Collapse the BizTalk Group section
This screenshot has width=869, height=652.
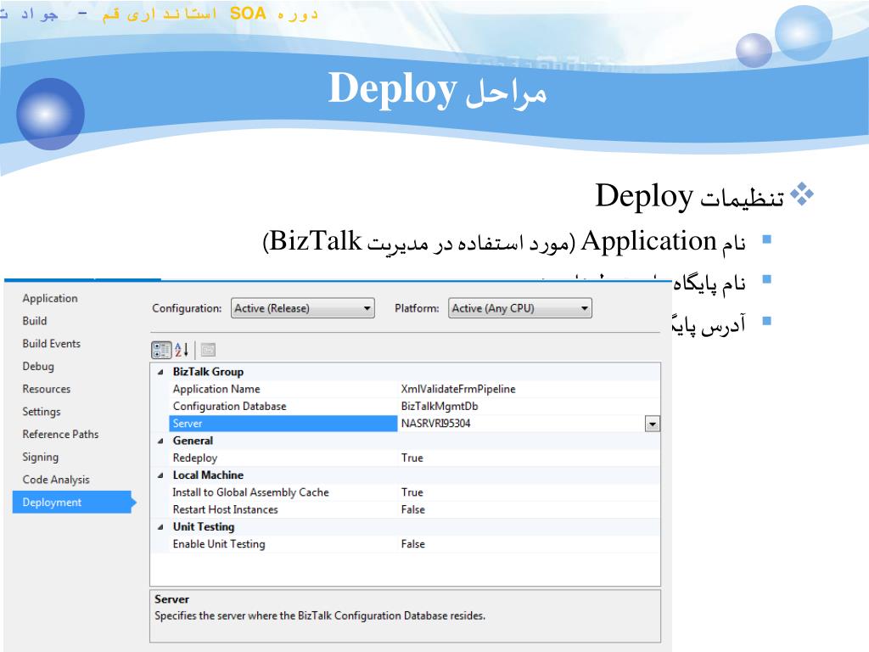pos(160,372)
